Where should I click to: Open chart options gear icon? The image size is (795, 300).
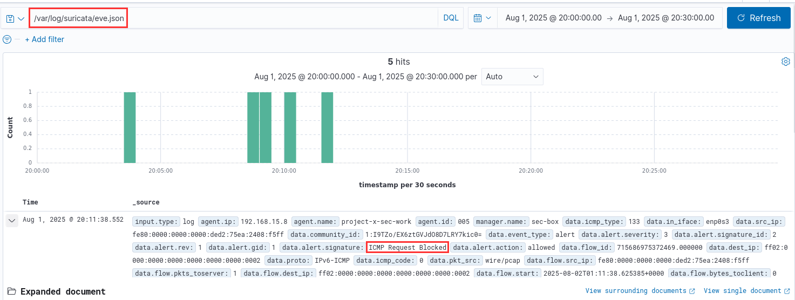pos(785,62)
